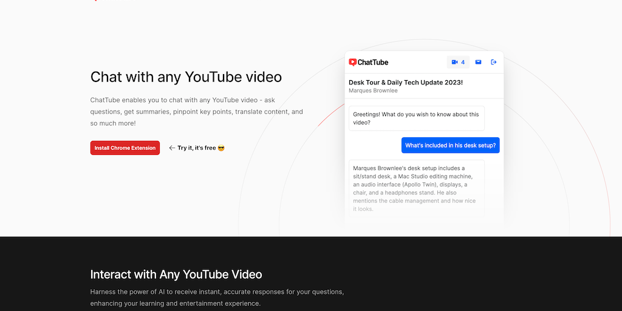The height and width of the screenshot is (311, 622).
Task: Click the answer describing Marques's desk setup
Action: (x=417, y=188)
